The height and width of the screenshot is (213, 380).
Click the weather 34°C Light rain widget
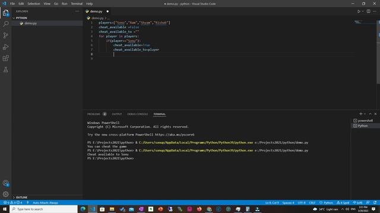(x=325, y=209)
